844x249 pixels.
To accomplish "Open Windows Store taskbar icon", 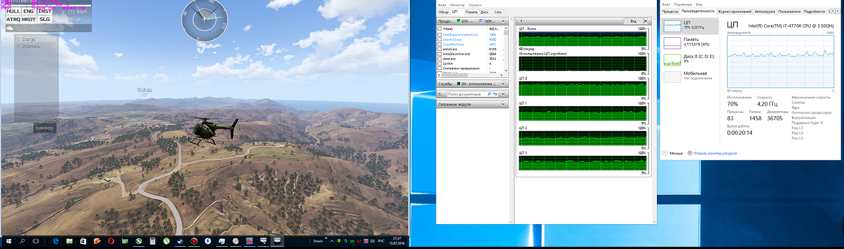I will tap(83, 242).
